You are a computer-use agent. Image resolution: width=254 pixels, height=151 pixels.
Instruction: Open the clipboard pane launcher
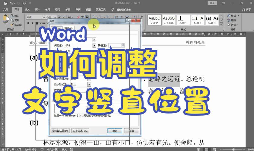click(23, 30)
